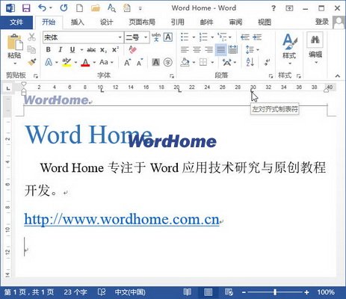Switch to Page Layout (页面布局) tab
The image size is (346, 299).
tap(142, 22)
